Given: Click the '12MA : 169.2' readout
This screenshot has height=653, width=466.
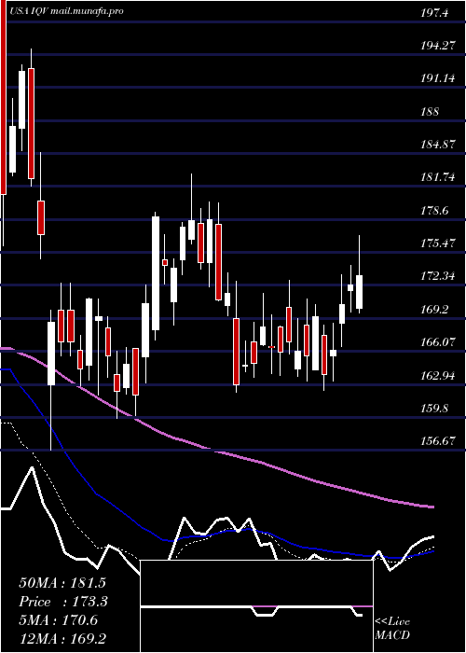Looking at the screenshot, I should point(62,639).
